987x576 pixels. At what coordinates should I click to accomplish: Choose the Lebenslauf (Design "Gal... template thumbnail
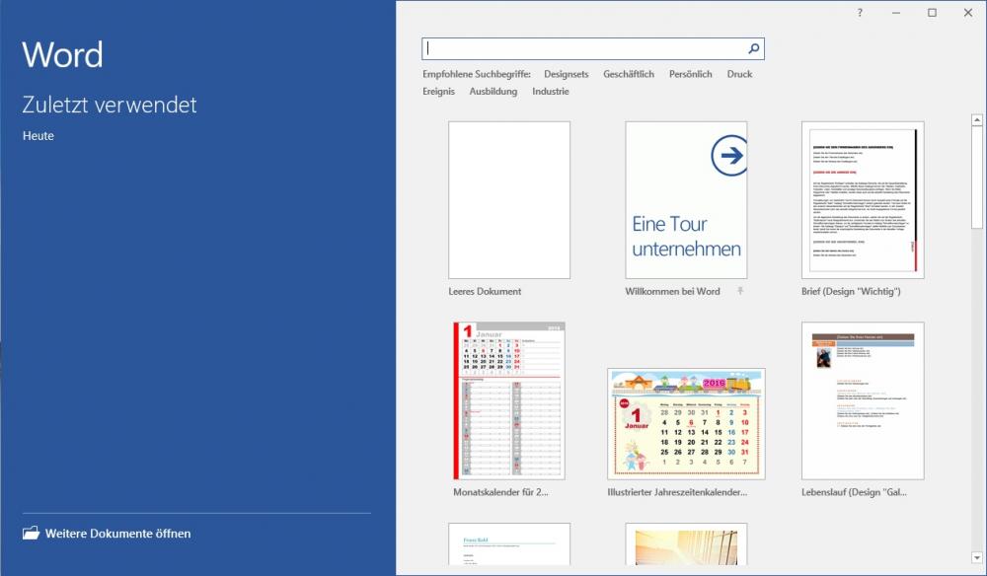click(863, 400)
